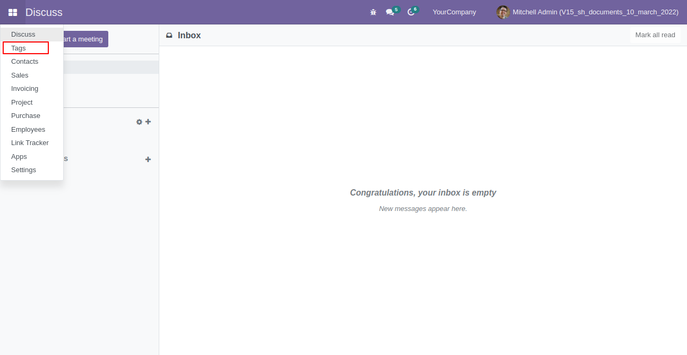687x355 pixels.
Task: Click Mitchell Admin avatar picture
Action: click(x=503, y=12)
